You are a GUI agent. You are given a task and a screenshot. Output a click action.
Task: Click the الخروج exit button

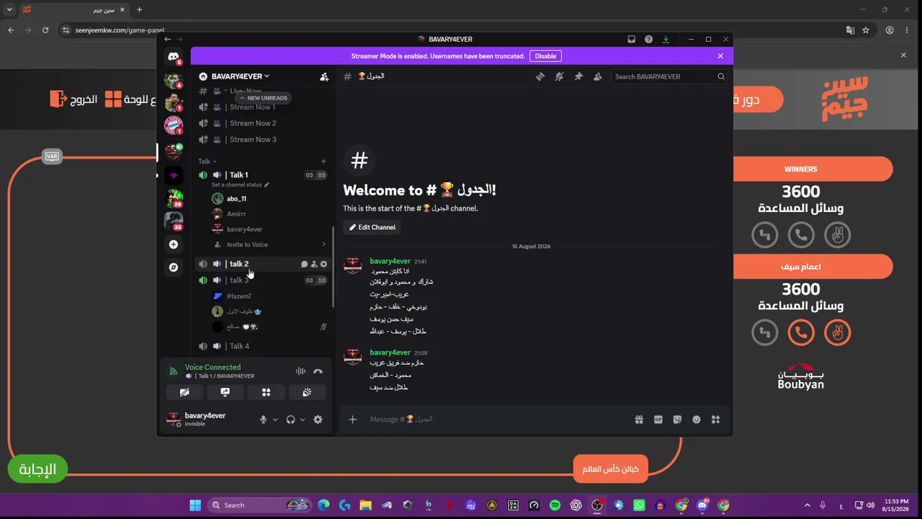point(73,99)
